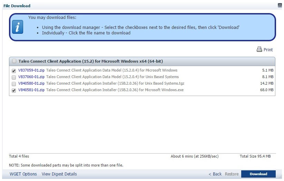Click the 68.0 MB file size
284x181 pixels.
click(x=267, y=90)
